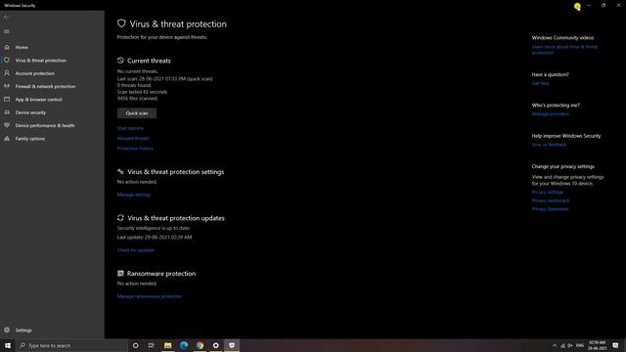
Task: Click Manage settings link
Action: coord(134,195)
